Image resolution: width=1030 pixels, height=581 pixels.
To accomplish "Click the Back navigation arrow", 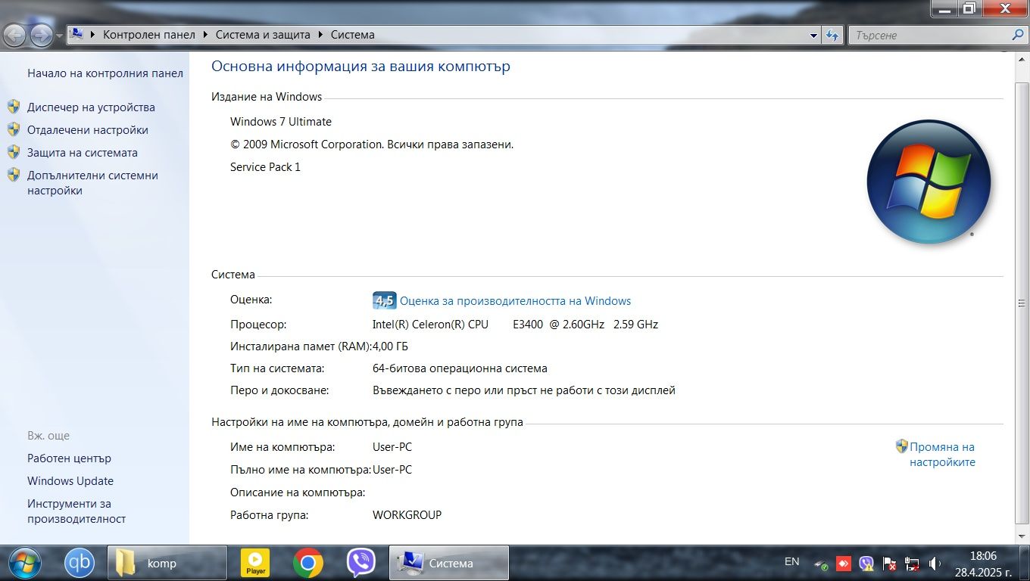I will [15, 34].
